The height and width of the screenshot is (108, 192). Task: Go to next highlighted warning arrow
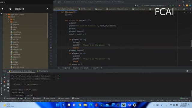coord(190,12)
